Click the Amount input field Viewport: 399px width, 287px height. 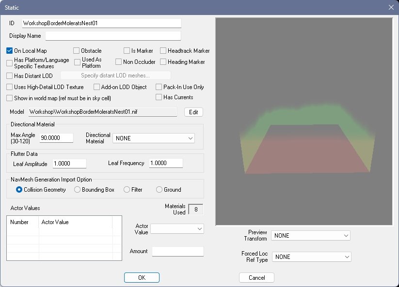[x=178, y=252]
